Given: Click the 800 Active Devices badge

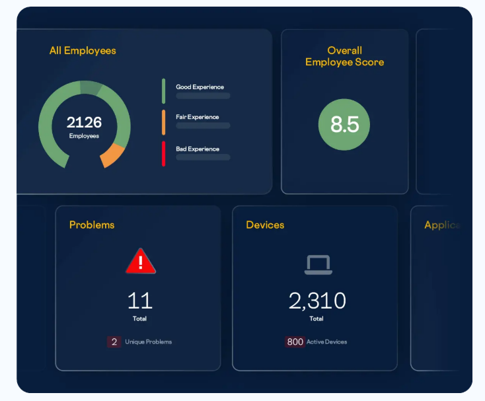Looking at the screenshot, I should (295, 342).
